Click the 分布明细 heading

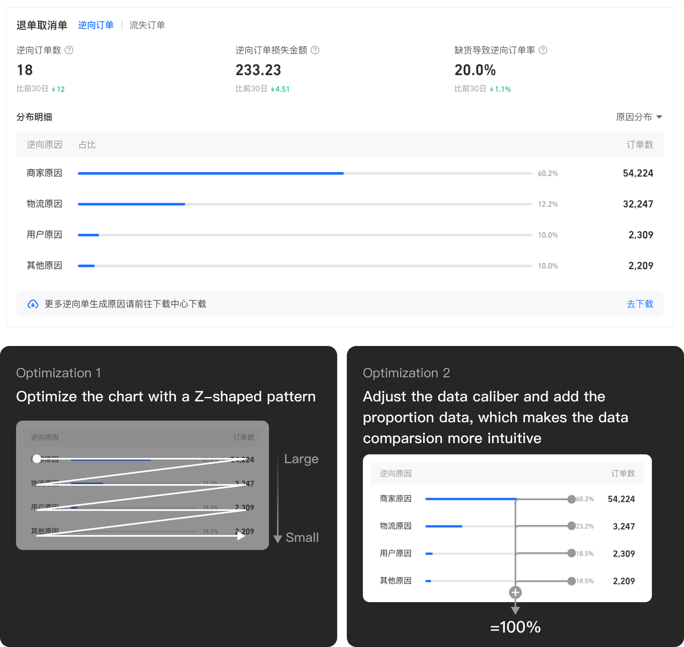34,117
